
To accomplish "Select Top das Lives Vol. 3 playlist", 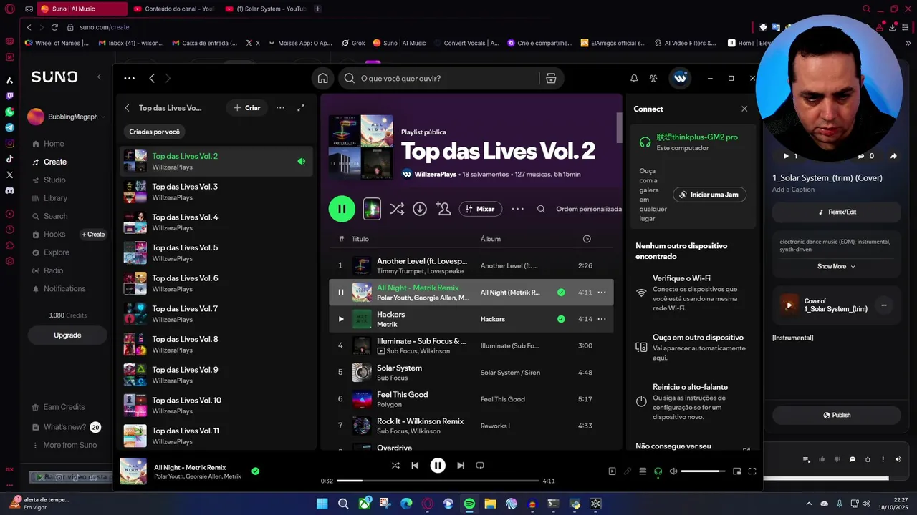I will pyautogui.click(x=216, y=192).
